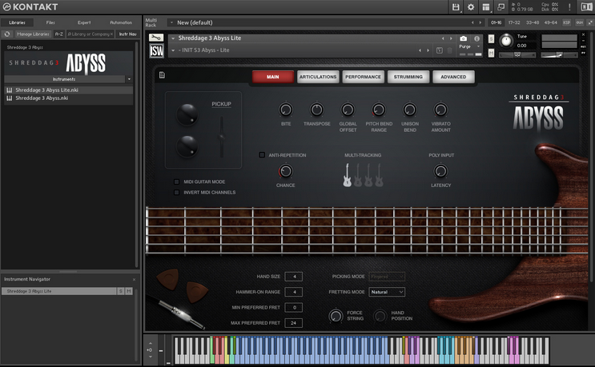Select rack page 49-64
595x367 pixels.
(551, 22)
